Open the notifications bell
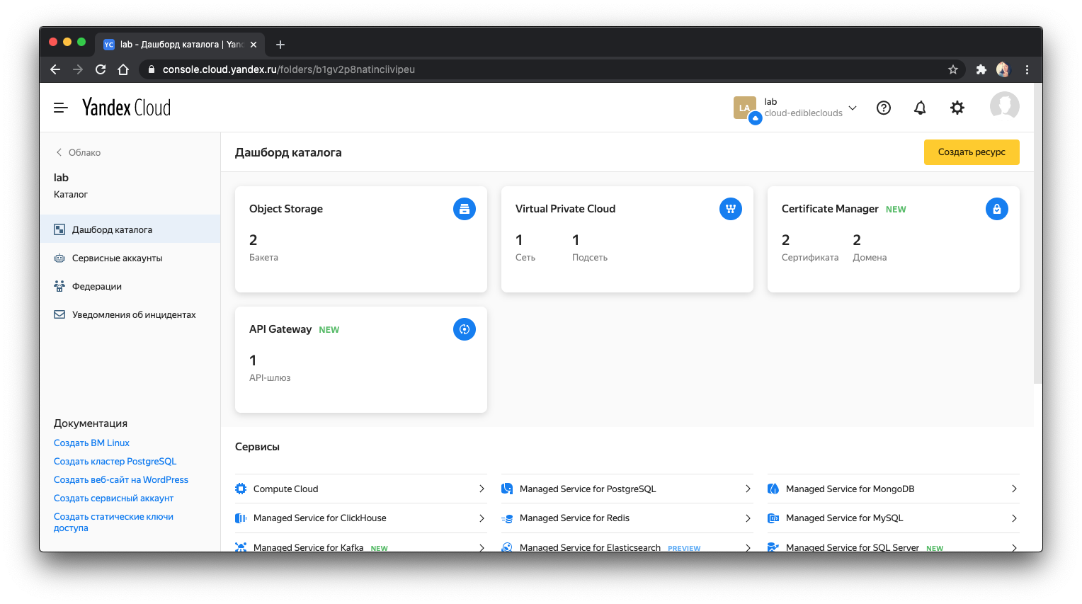The width and height of the screenshot is (1082, 604). [920, 108]
